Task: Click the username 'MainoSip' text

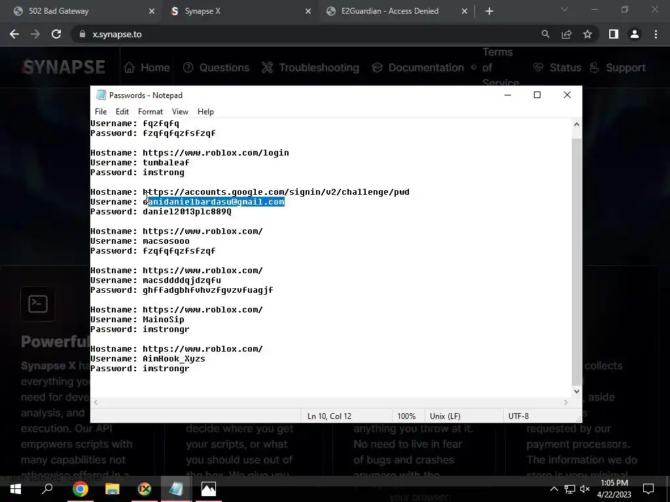Action: 164,319
